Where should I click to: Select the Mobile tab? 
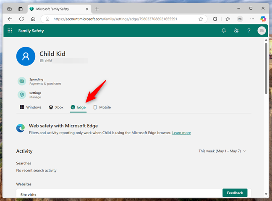coord(102,107)
